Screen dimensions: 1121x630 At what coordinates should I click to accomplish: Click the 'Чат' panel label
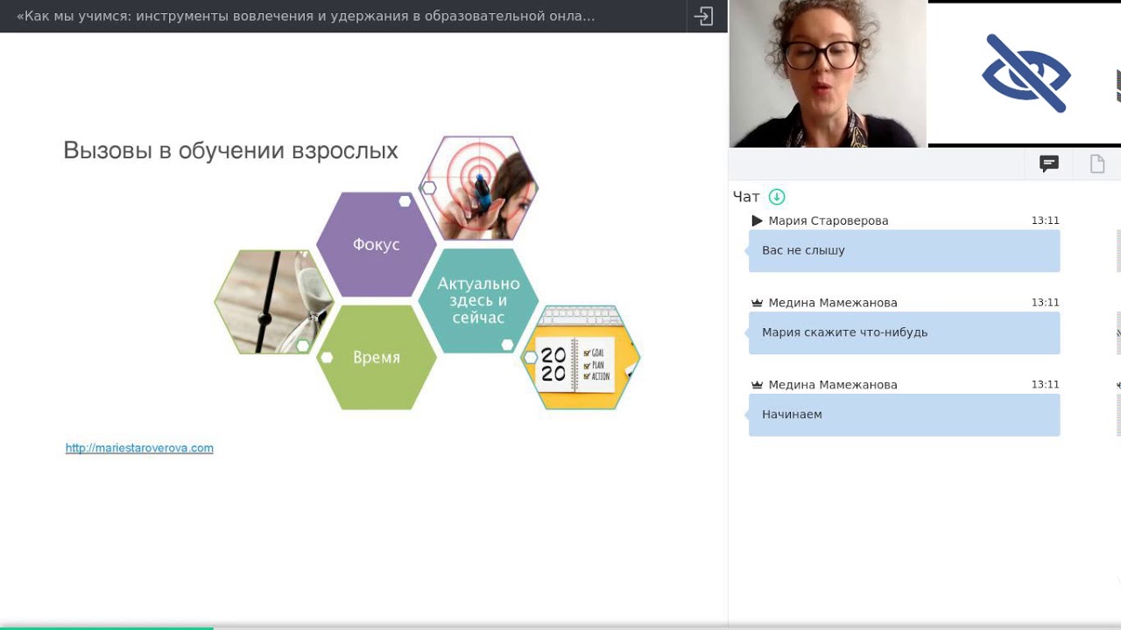746,197
